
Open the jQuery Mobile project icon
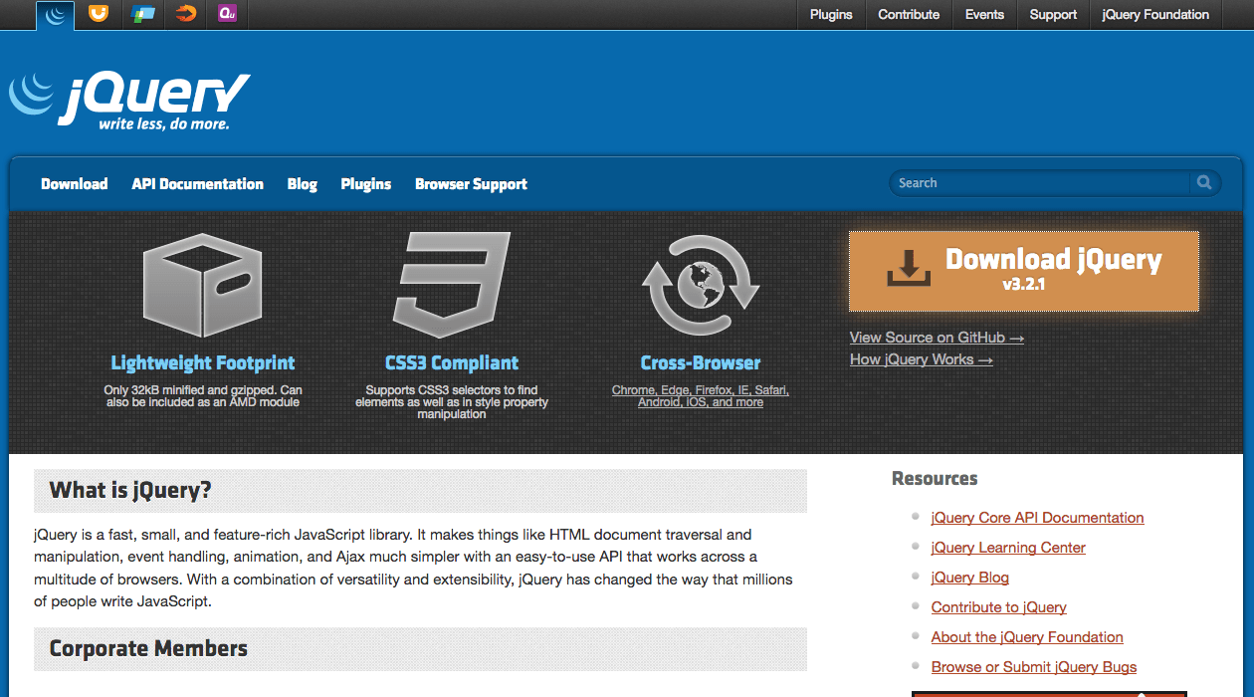(142, 14)
